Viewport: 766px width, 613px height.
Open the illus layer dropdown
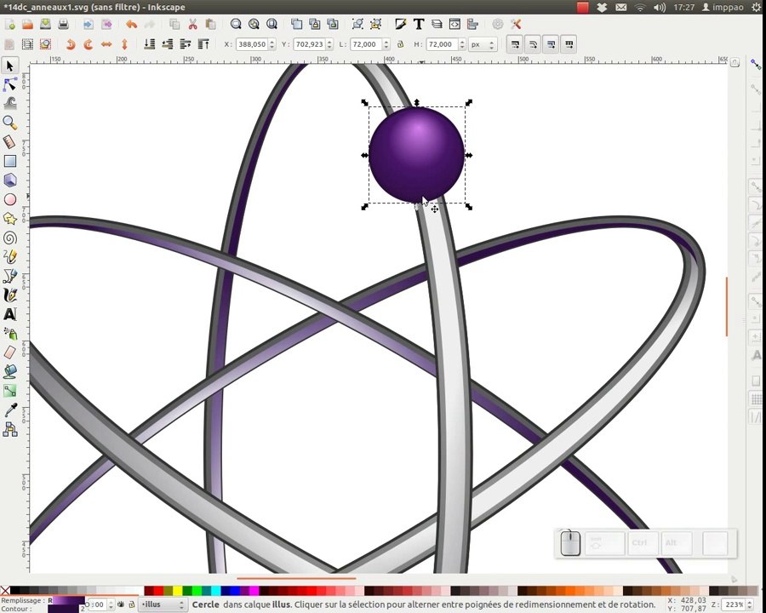163,604
